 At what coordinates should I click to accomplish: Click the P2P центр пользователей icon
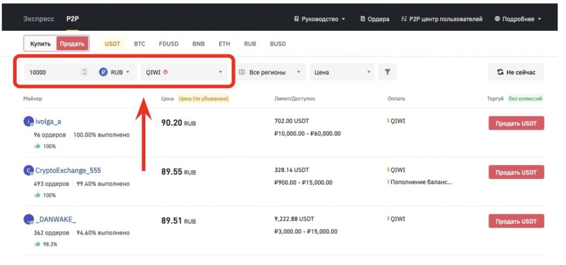point(404,19)
